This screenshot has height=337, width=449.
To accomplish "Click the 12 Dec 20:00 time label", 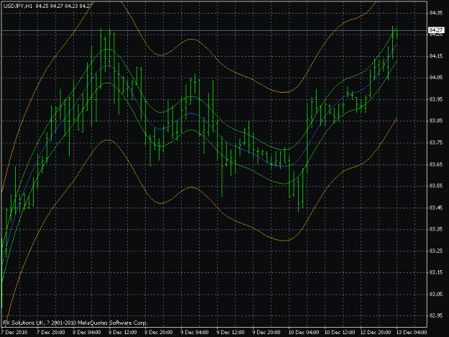I will click(x=376, y=333).
